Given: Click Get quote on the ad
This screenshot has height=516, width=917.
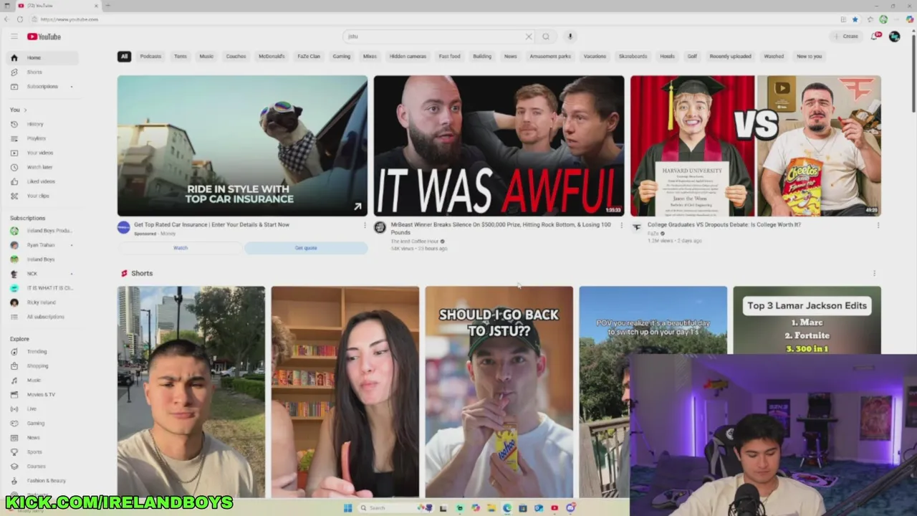Looking at the screenshot, I should [x=306, y=248].
